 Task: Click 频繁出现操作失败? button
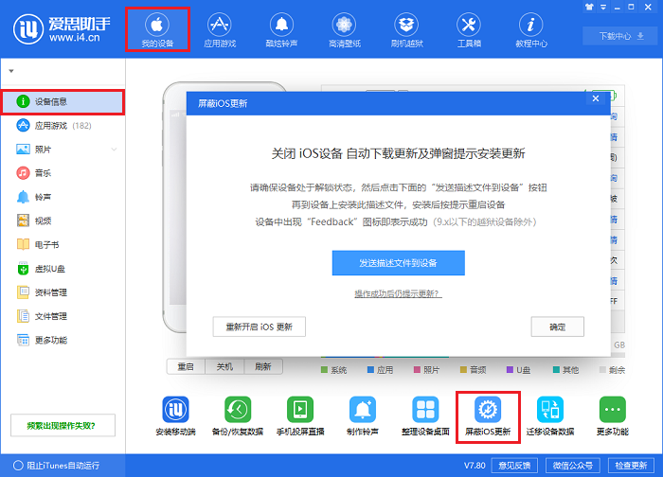(x=63, y=425)
